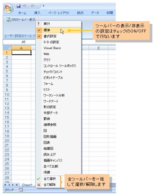Click the Undo arrow icon

24,6
